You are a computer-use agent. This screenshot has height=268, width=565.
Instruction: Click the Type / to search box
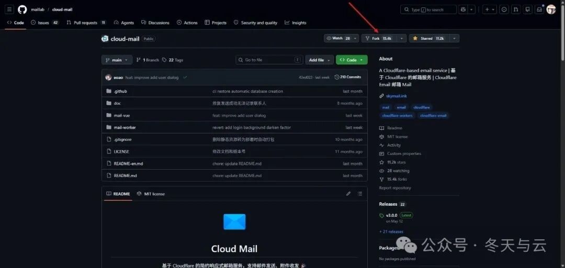click(x=428, y=9)
